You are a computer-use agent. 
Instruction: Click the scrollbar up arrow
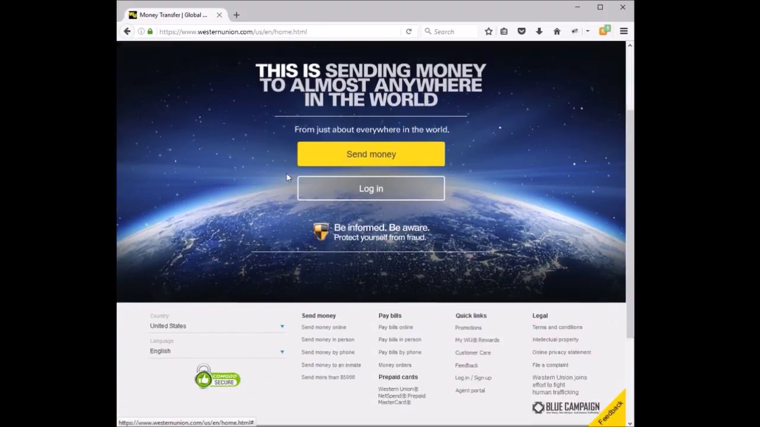tap(630, 45)
